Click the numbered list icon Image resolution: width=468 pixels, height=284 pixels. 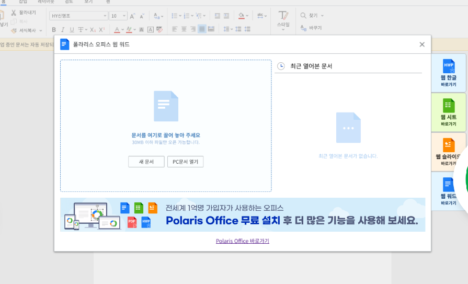tap(187, 16)
